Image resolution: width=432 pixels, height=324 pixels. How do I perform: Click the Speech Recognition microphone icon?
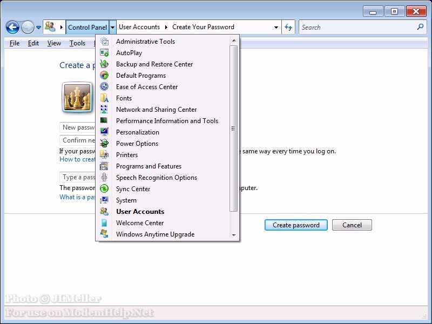(104, 178)
